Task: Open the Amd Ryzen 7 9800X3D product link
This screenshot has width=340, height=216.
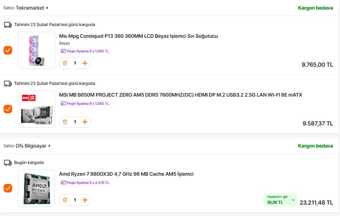Action: [x=126, y=174]
